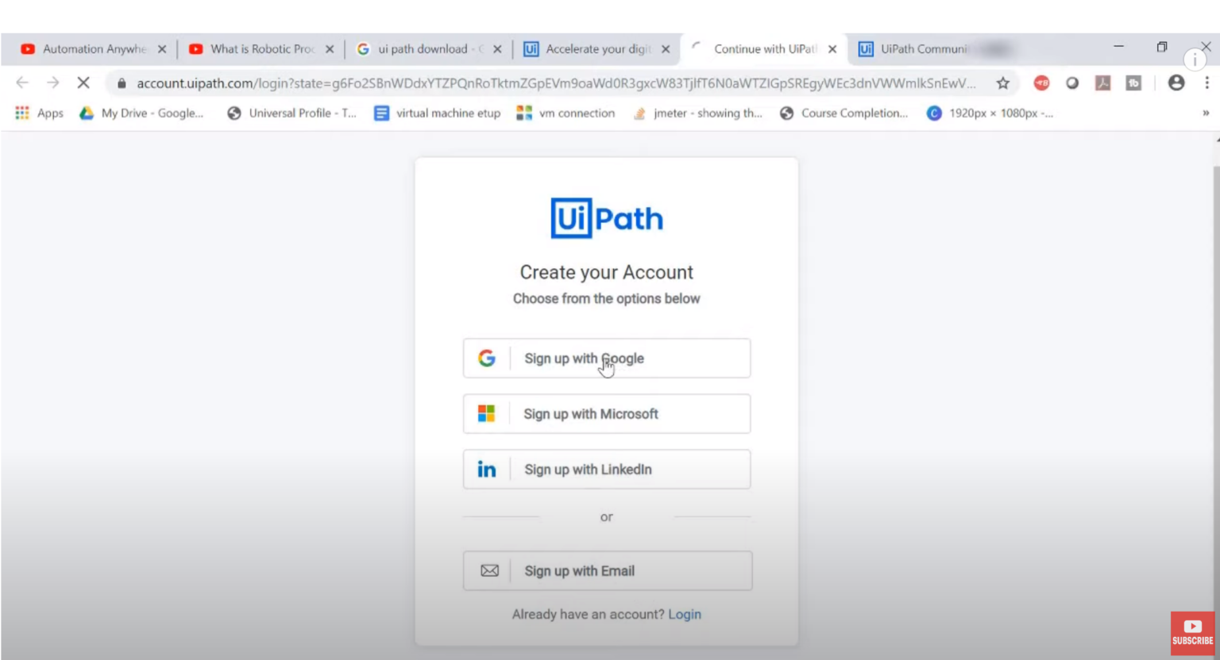
Task: Click the email envelope icon on sign up button
Action: pos(488,570)
